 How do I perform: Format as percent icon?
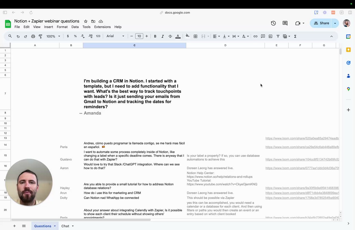click(75, 36)
